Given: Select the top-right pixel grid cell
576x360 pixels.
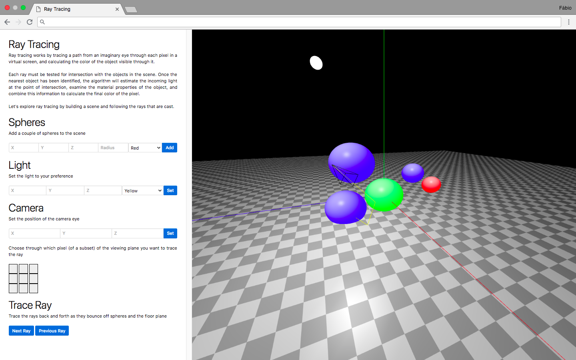Looking at the screenshot, I should [34, 269].
